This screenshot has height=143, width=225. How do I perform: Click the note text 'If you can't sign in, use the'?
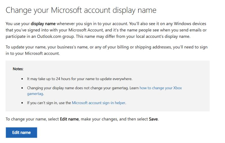49,103
